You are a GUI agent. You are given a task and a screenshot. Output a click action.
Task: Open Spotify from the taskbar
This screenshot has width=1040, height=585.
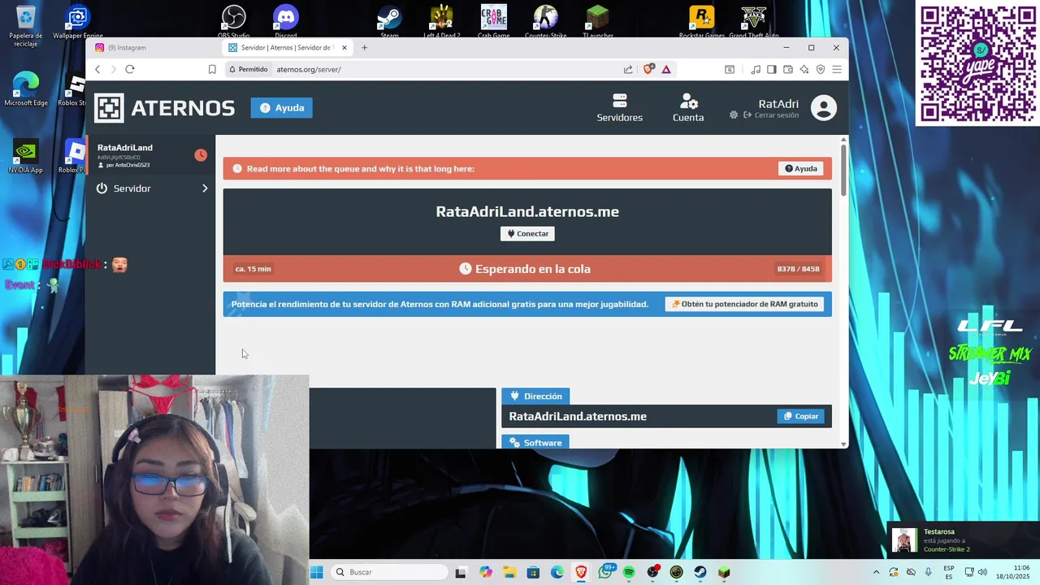click(629, 572)
